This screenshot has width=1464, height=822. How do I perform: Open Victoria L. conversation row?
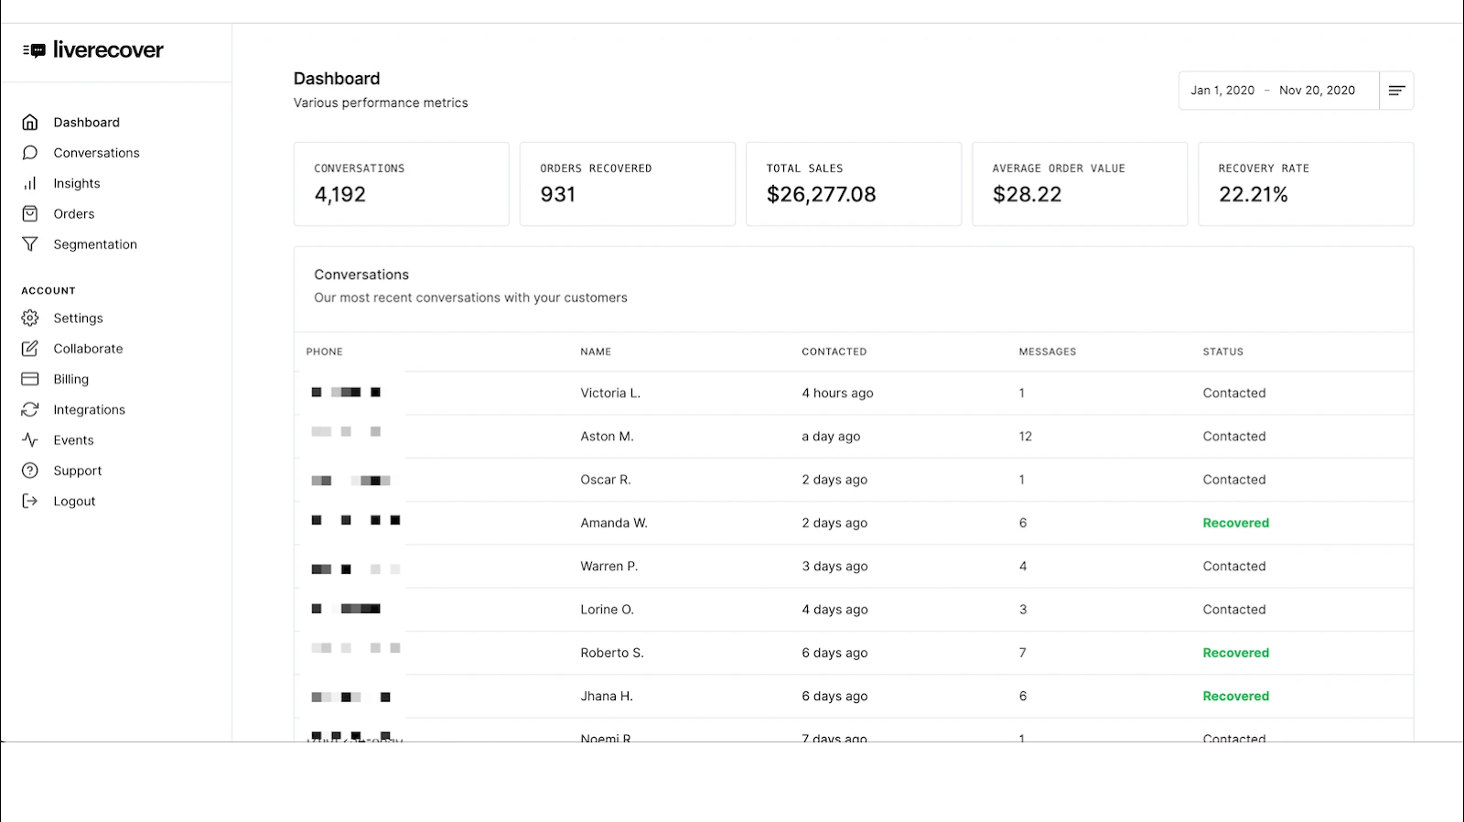click(610, 393)
